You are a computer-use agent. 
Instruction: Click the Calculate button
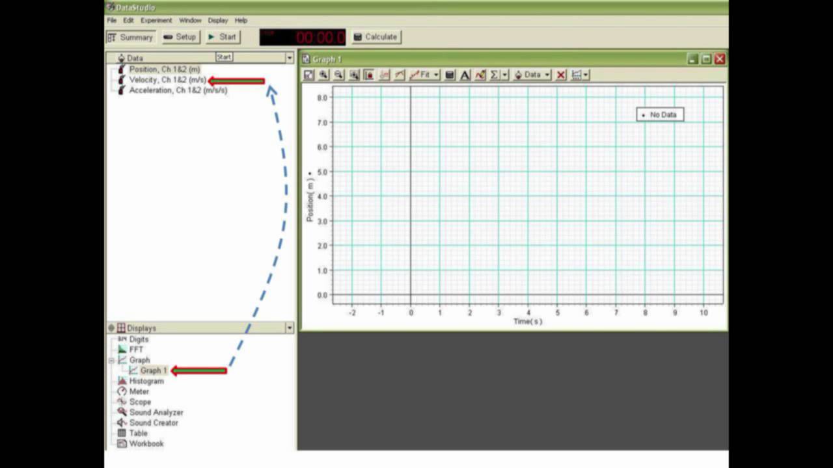coord(375,37)
